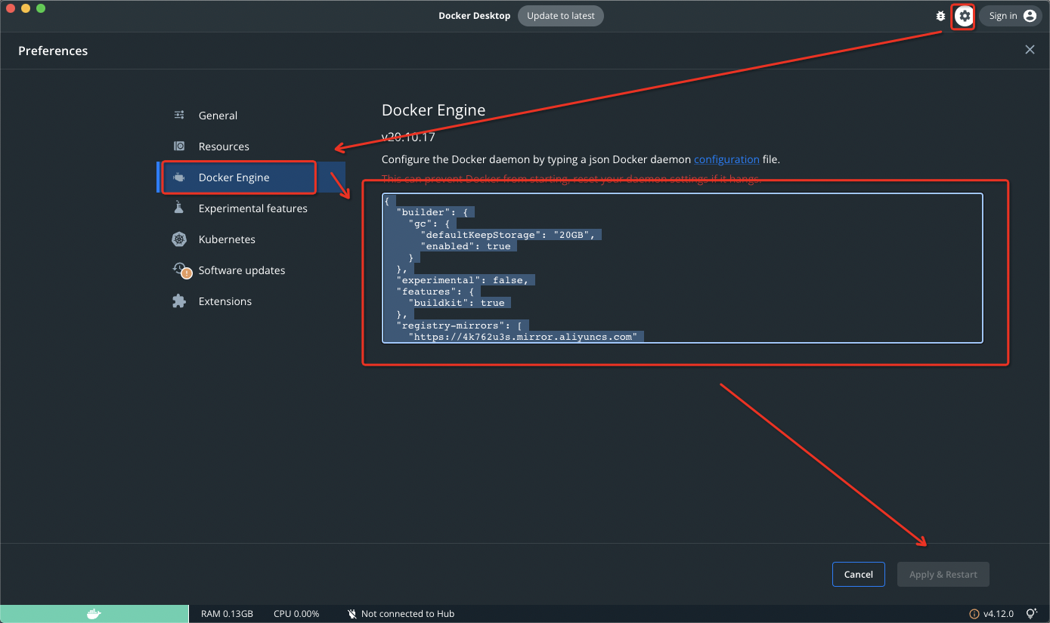This screenshot has width=1050, height=623.
Task: Open the General settings tab
Action: click(x=251, y=116)
